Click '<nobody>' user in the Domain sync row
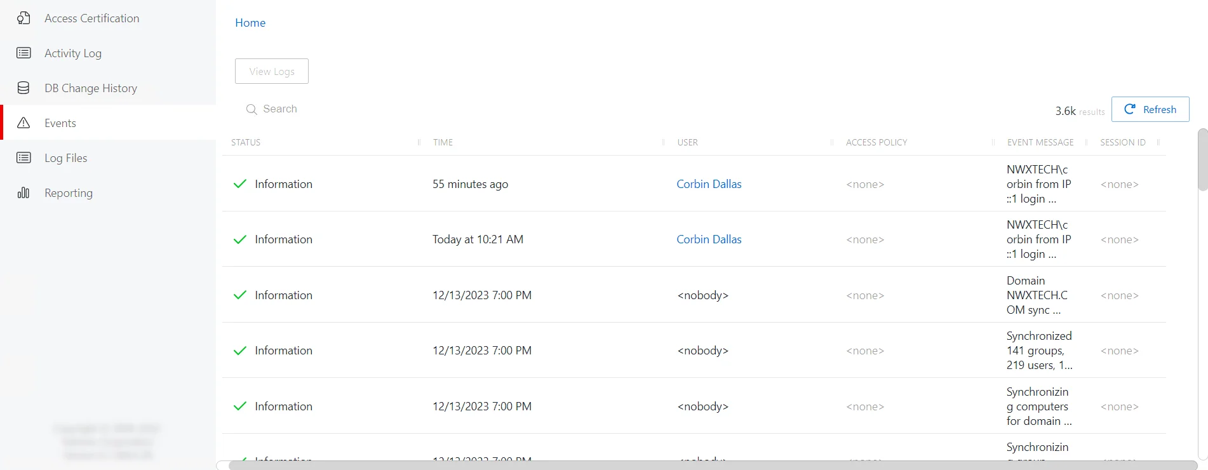1208x470 pixels. click(703, 295)
